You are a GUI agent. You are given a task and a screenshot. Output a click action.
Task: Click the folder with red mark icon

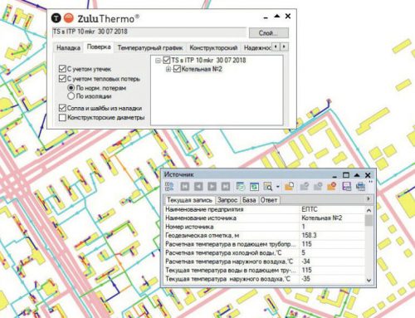point(331,186)
